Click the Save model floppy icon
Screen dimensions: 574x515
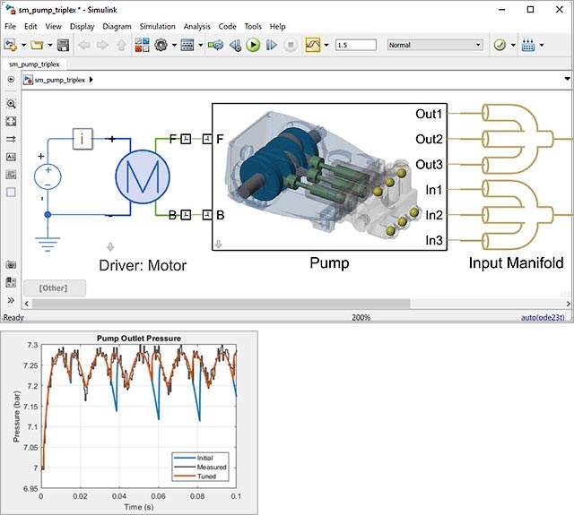pyautogui.click(x=64, y=45)
